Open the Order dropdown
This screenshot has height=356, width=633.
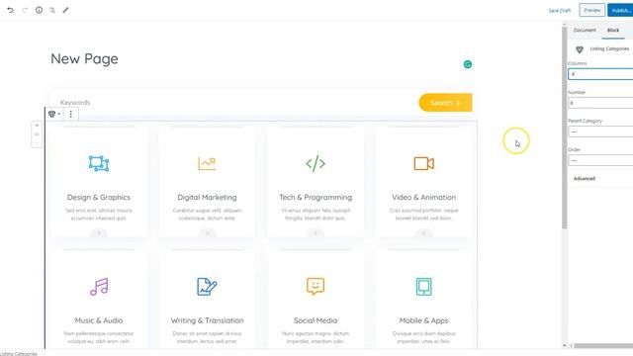pos(600,160)
